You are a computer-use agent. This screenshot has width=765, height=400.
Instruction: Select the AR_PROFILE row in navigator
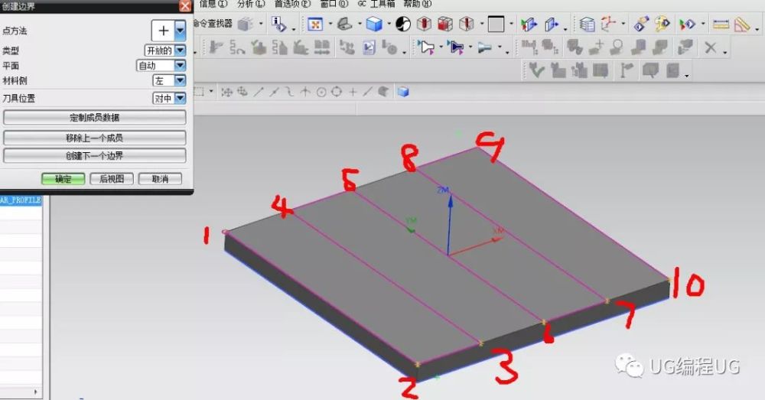pyautogui.click(x=21, y=200)
